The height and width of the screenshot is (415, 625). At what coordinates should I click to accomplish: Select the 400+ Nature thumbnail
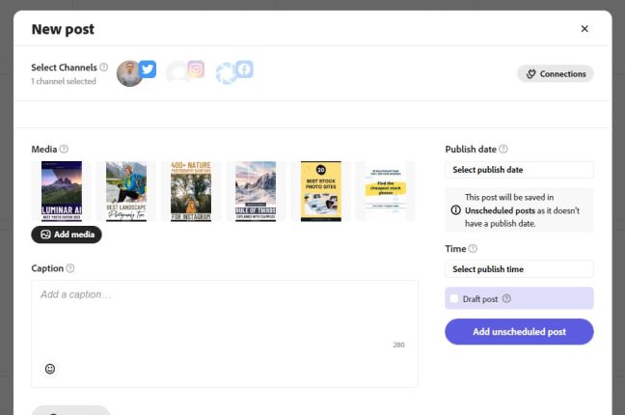point(191,191)
